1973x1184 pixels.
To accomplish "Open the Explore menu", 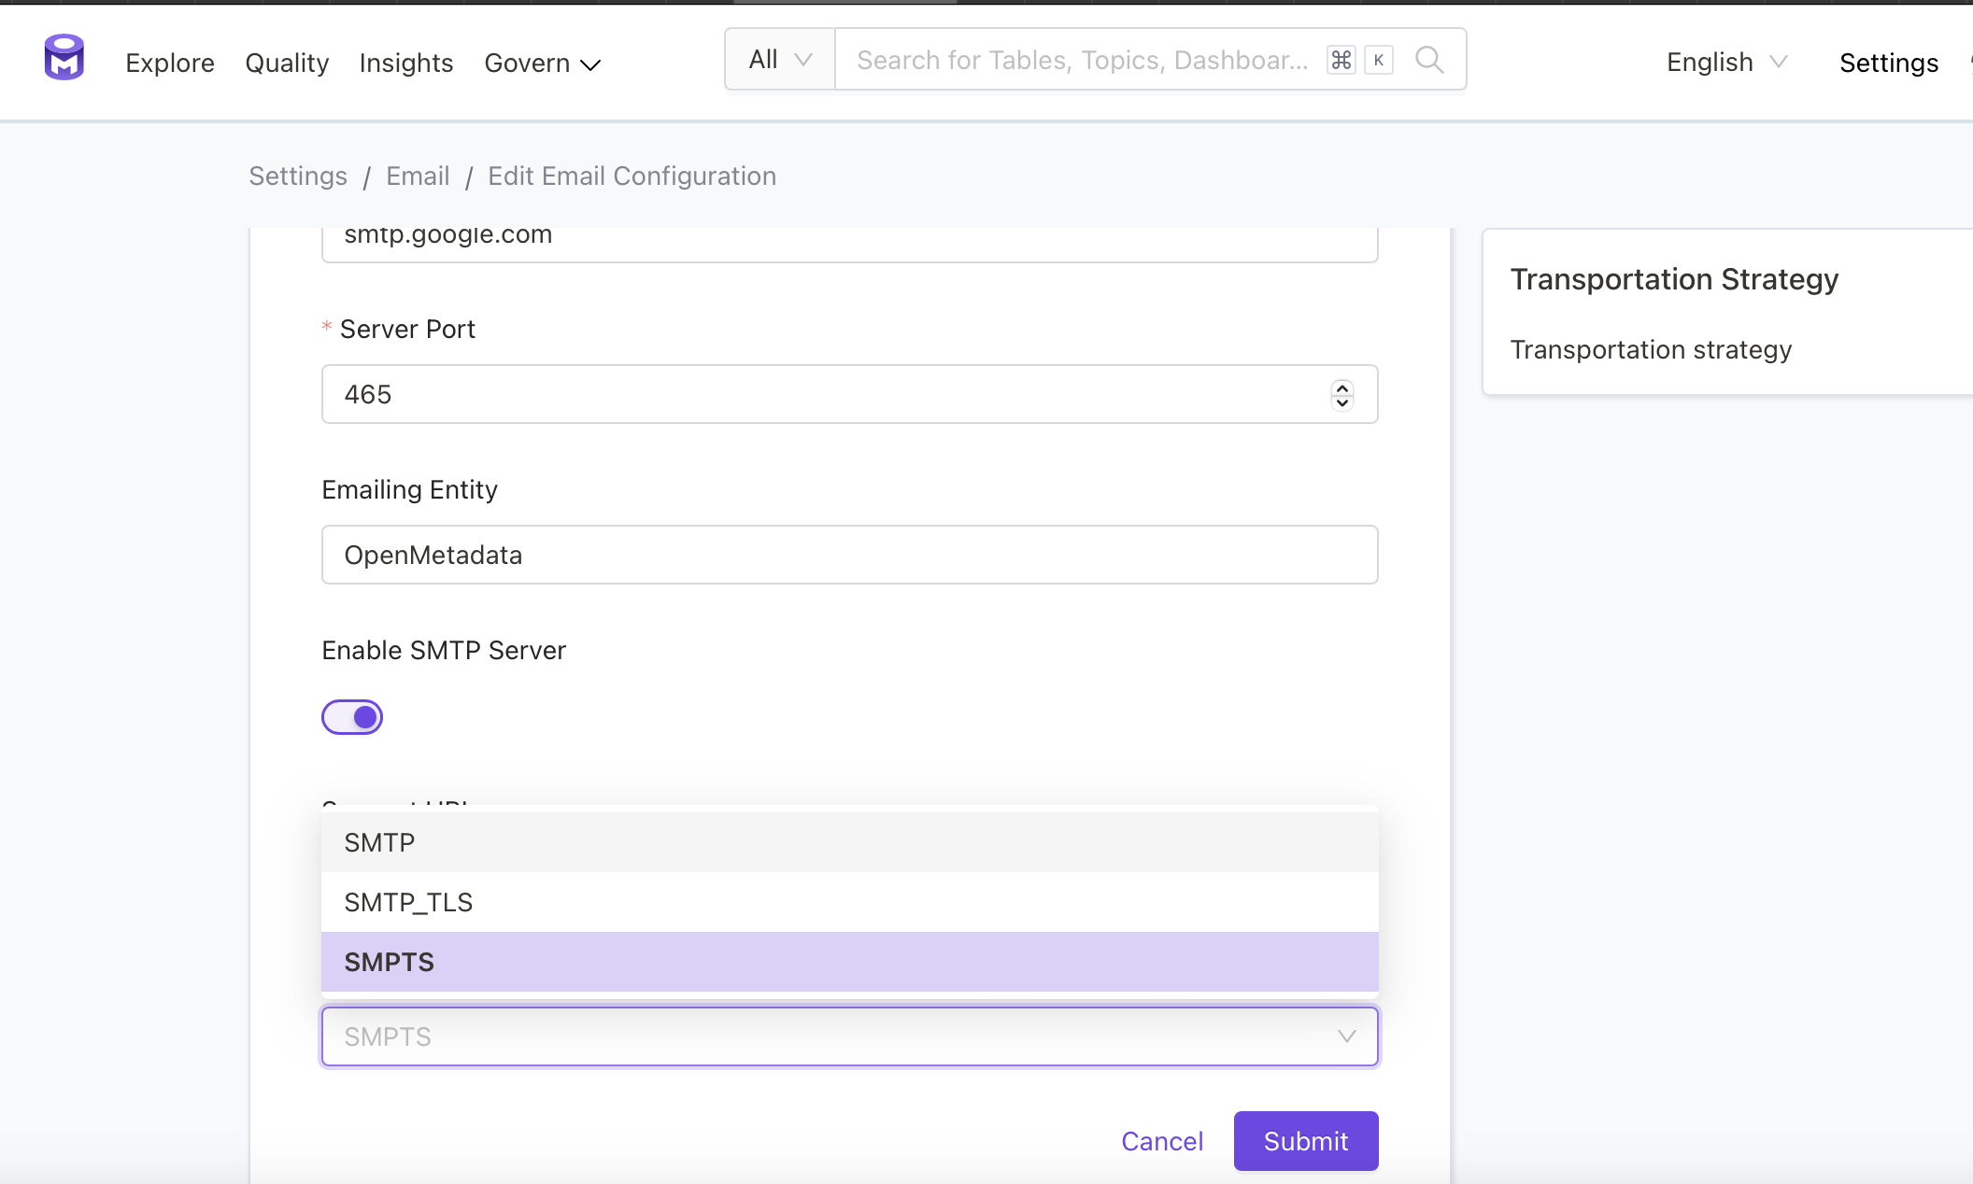I will [169, 63].
